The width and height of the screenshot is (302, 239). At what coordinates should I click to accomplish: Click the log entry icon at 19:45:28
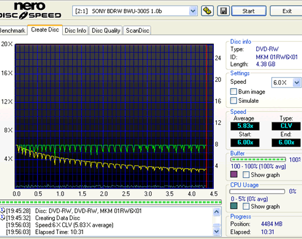coord(2,211)
